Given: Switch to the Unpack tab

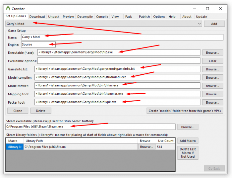Looking at the screenshot, I should [54, 17].
